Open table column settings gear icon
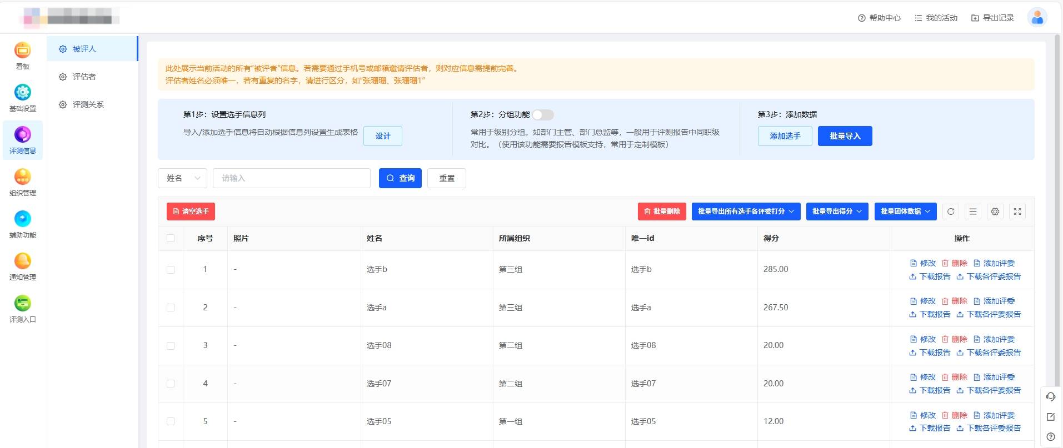This screenshot has width=1063, height=448. point(995,212)
